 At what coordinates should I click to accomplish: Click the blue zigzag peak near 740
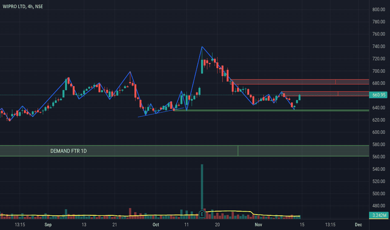202,47
